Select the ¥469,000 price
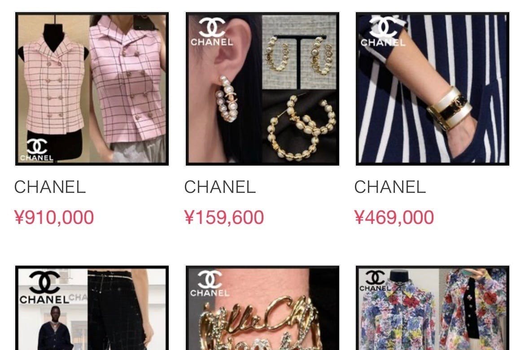Image resolution: width=525 pixels, height=350 pixels. pyautogui.click(x=394, y=217)
